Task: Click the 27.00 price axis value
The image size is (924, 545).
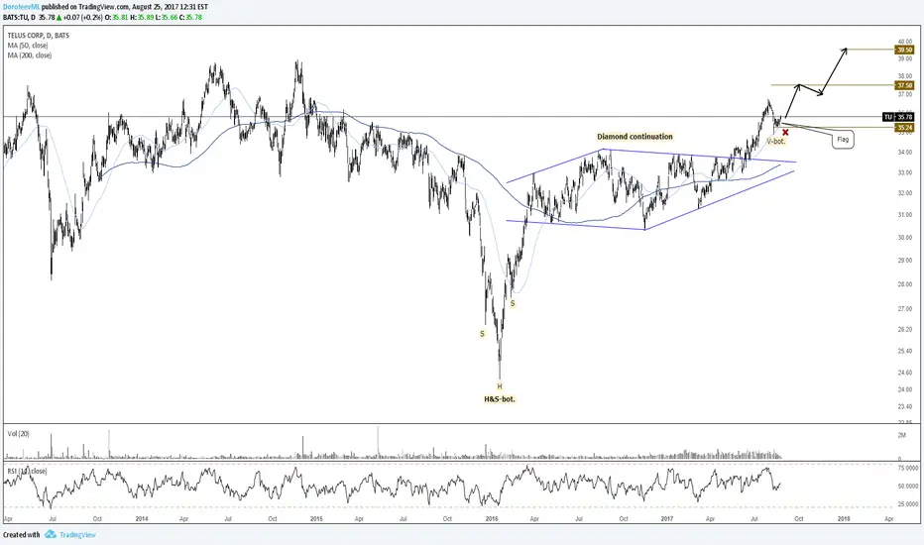Action: (905, 309)
